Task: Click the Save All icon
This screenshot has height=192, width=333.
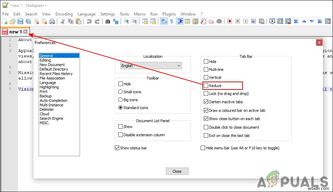Action: 28,21
